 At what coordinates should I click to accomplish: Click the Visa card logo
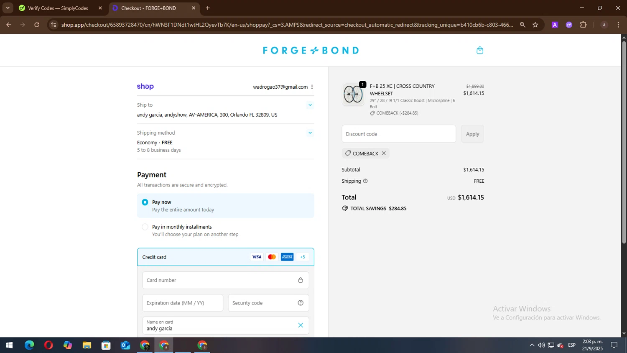click(257, 257)
